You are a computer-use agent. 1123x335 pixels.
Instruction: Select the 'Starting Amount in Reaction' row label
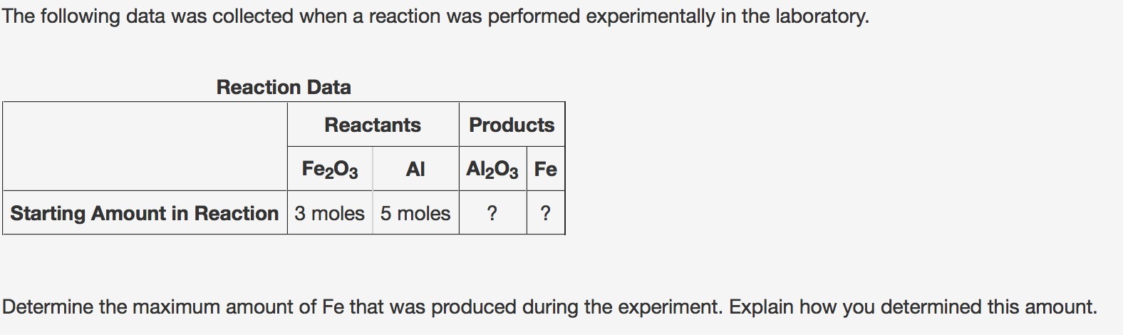click(x=145, y=213)
